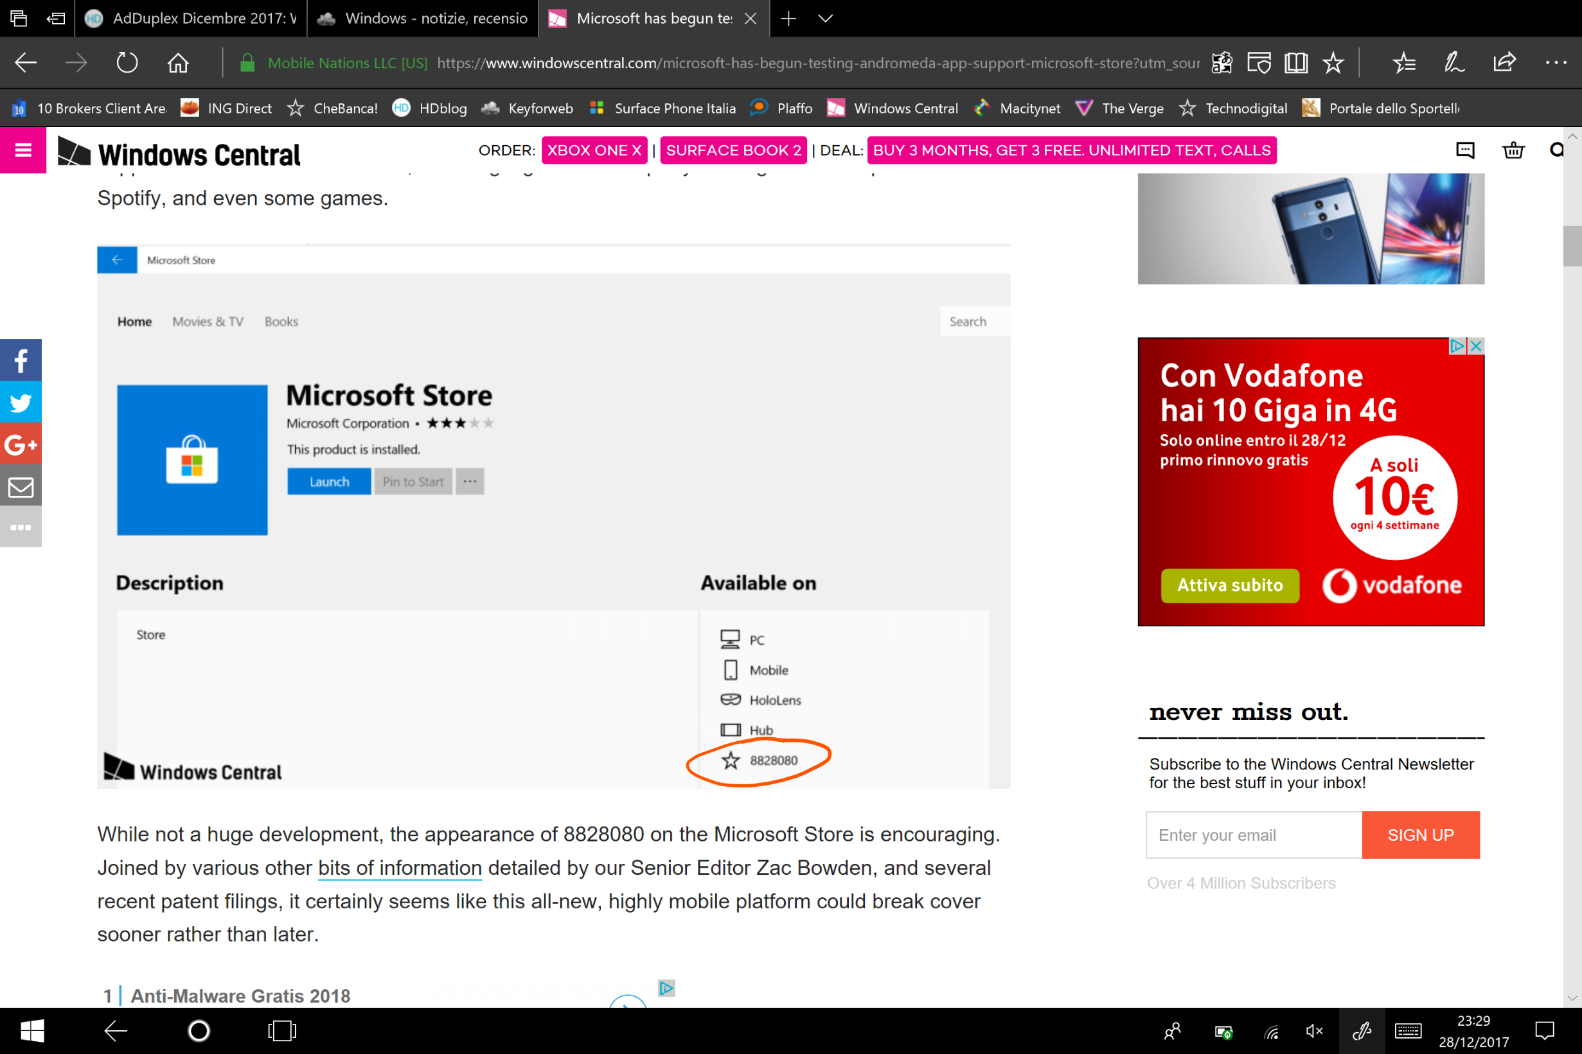Screen dimensions: 1582x1054
Task: Open the Huawei phone ad image
Action: (x=1310, y=229)
